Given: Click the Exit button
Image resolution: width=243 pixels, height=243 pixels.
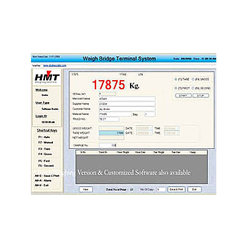Looking at the screenshot, I should click(194, 190).
